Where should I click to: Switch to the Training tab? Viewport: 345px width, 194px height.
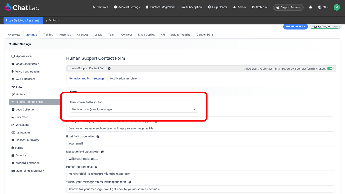tap(48, 34)
